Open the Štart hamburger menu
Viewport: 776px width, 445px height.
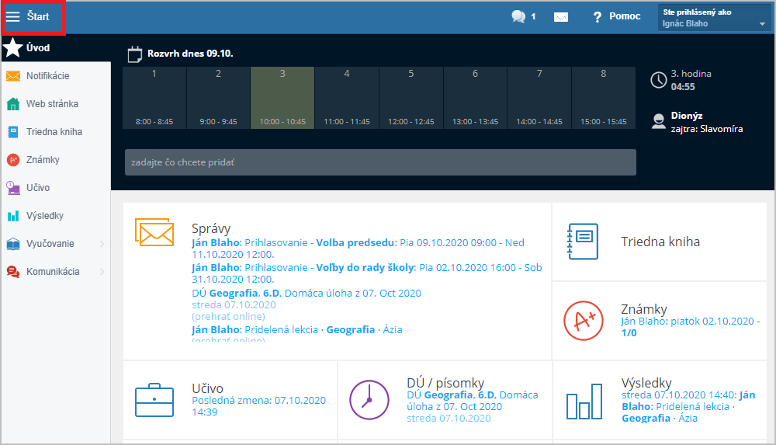point(13,16)
